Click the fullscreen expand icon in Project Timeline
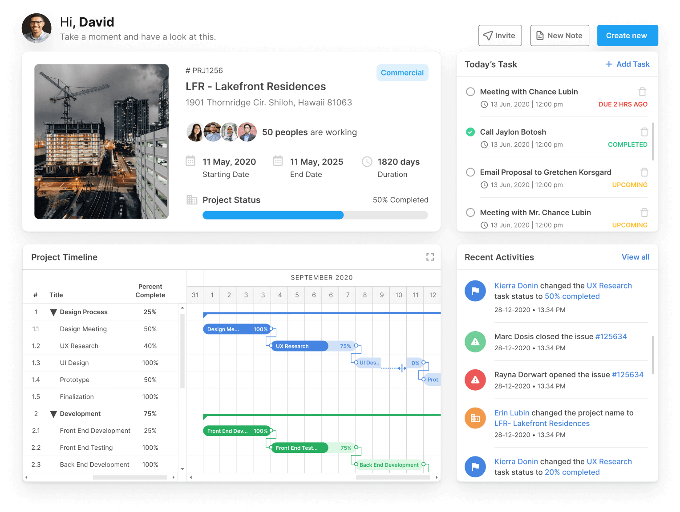 [x=430, y=257]
